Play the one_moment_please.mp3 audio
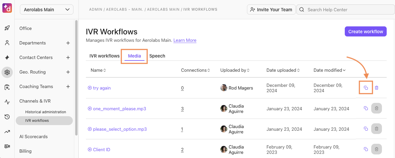Viewport: 395px width, 158px height. pyautogui.click(x=90, y=108)
